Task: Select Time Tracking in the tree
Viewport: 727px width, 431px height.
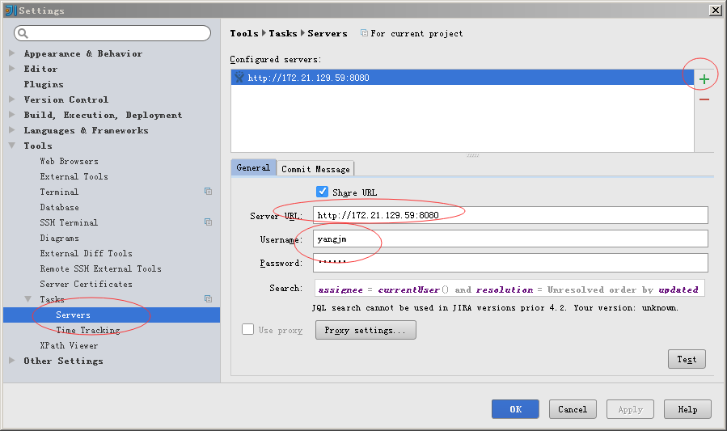Action: pyautogui.click(x=88, y=330)
